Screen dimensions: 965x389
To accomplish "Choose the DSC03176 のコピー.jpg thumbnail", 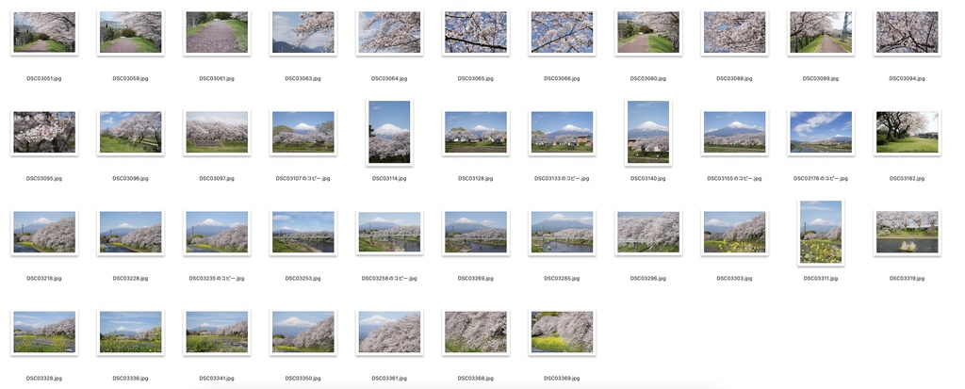I will 821,132.
